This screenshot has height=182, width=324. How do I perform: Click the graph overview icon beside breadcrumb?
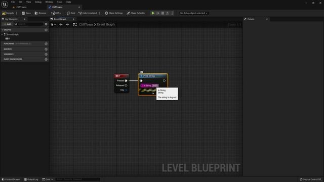point(75,25)
